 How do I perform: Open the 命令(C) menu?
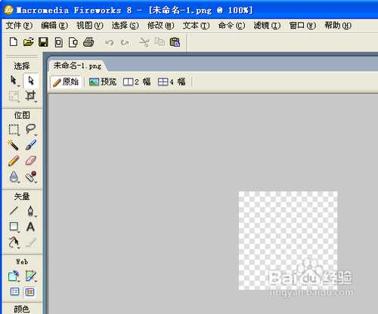231,26
